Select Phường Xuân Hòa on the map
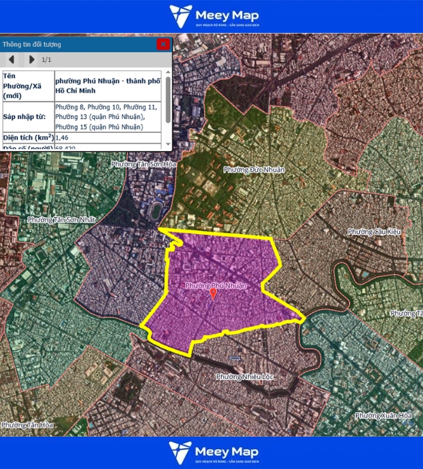The height and width of the screenshot is (469, 423). 383,416
